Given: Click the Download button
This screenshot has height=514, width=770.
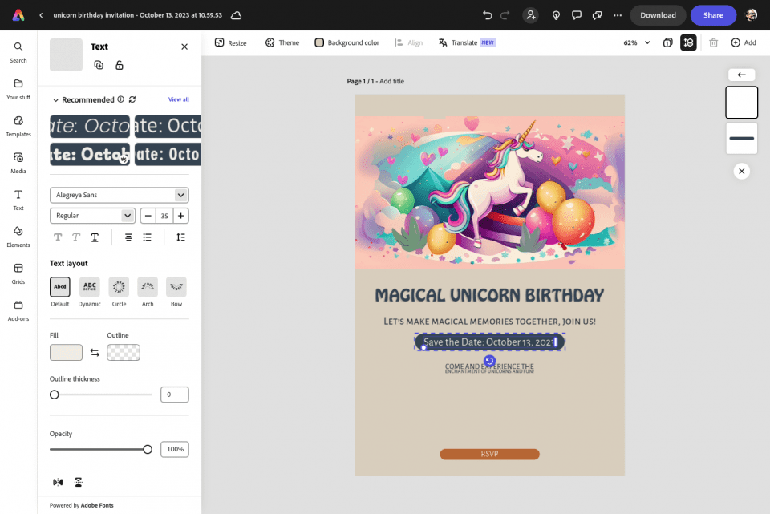Looking at the screenshot, I should (x=658, y=15).
